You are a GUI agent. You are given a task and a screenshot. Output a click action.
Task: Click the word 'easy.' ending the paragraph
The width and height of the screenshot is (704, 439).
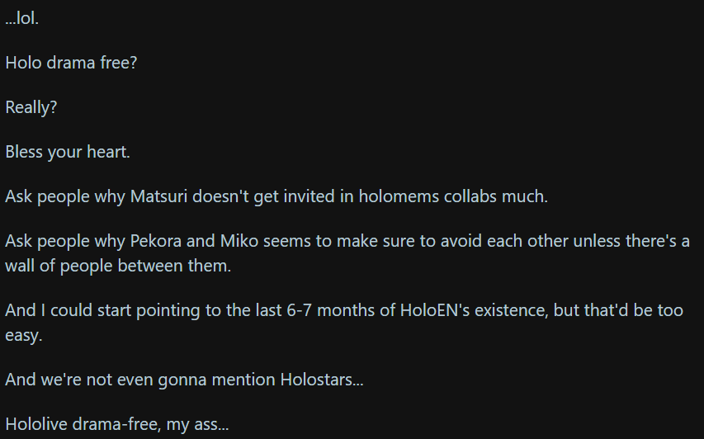coord(23,334)
